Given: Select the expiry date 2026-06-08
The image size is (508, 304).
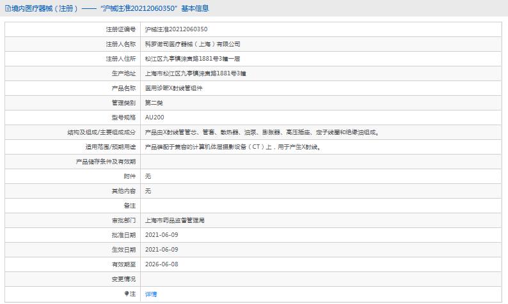Looking at the screenshot, I should (x=162, y=264).
